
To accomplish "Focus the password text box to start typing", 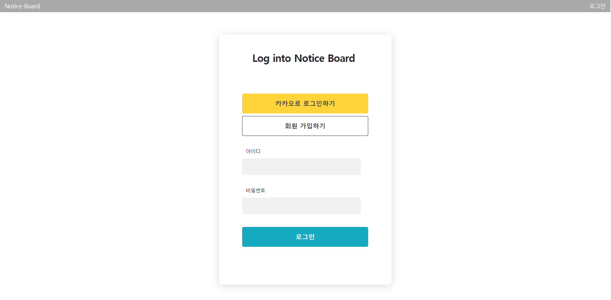I will pos(301,206).
